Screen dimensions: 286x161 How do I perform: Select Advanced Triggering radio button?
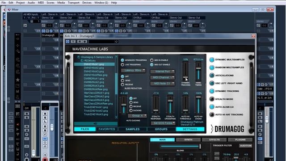click(x=122, y=60)
